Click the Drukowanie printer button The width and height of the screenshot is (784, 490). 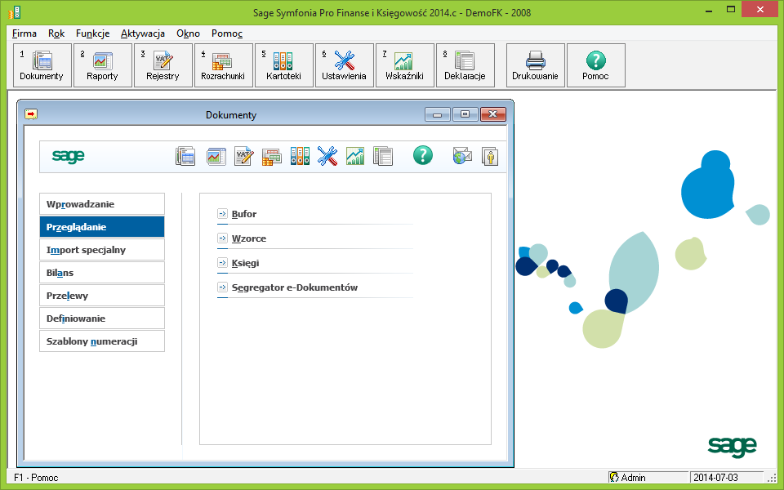[536, 65]
